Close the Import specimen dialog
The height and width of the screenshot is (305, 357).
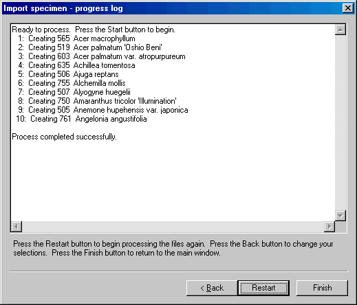click(x=348, y=8)
